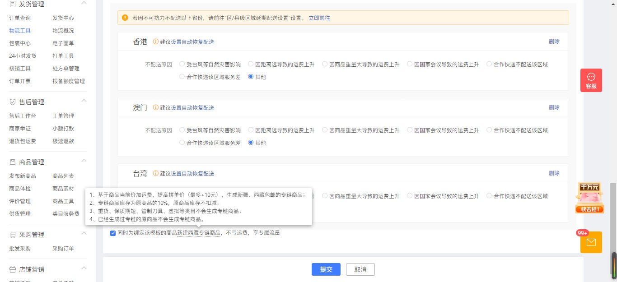This screenshot has width=617, height=282.
Task: Select 受台风等自然灾害影响 for 香港
Action: click(182, 64)
